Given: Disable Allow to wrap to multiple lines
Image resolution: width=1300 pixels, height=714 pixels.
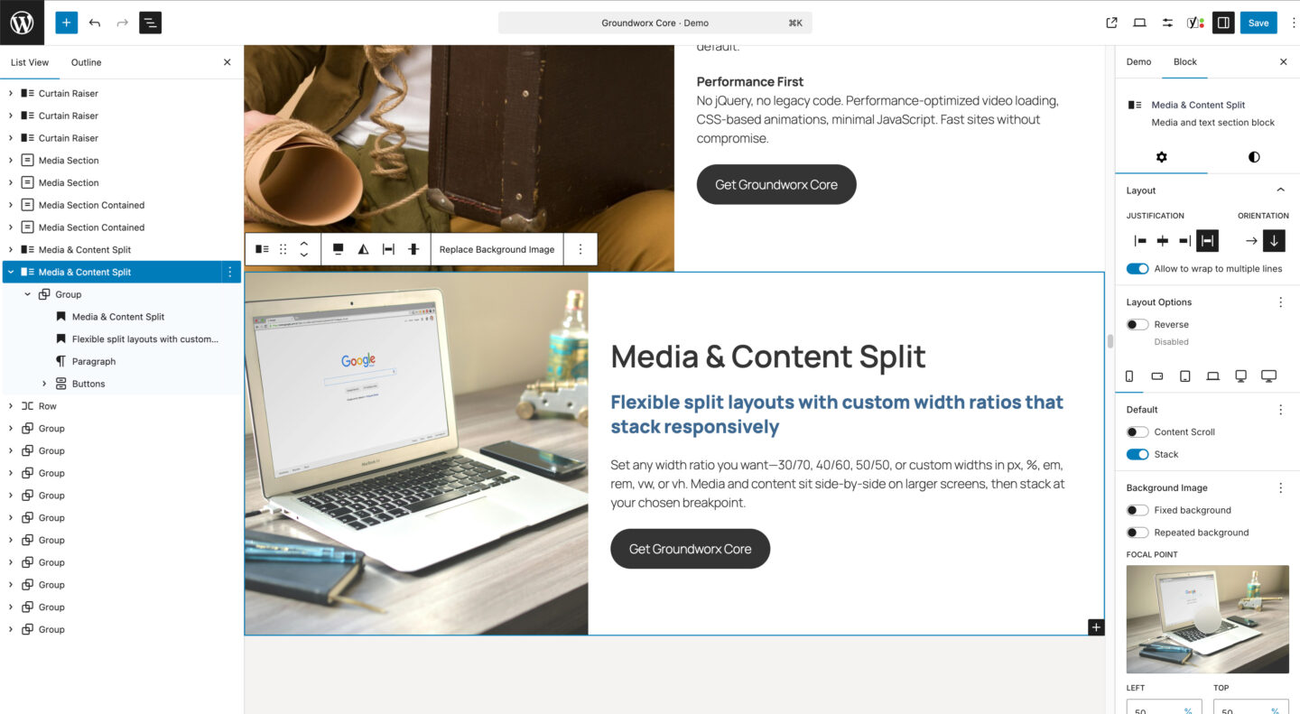Looking at the screenshot, I should (x=1136, y=268).
